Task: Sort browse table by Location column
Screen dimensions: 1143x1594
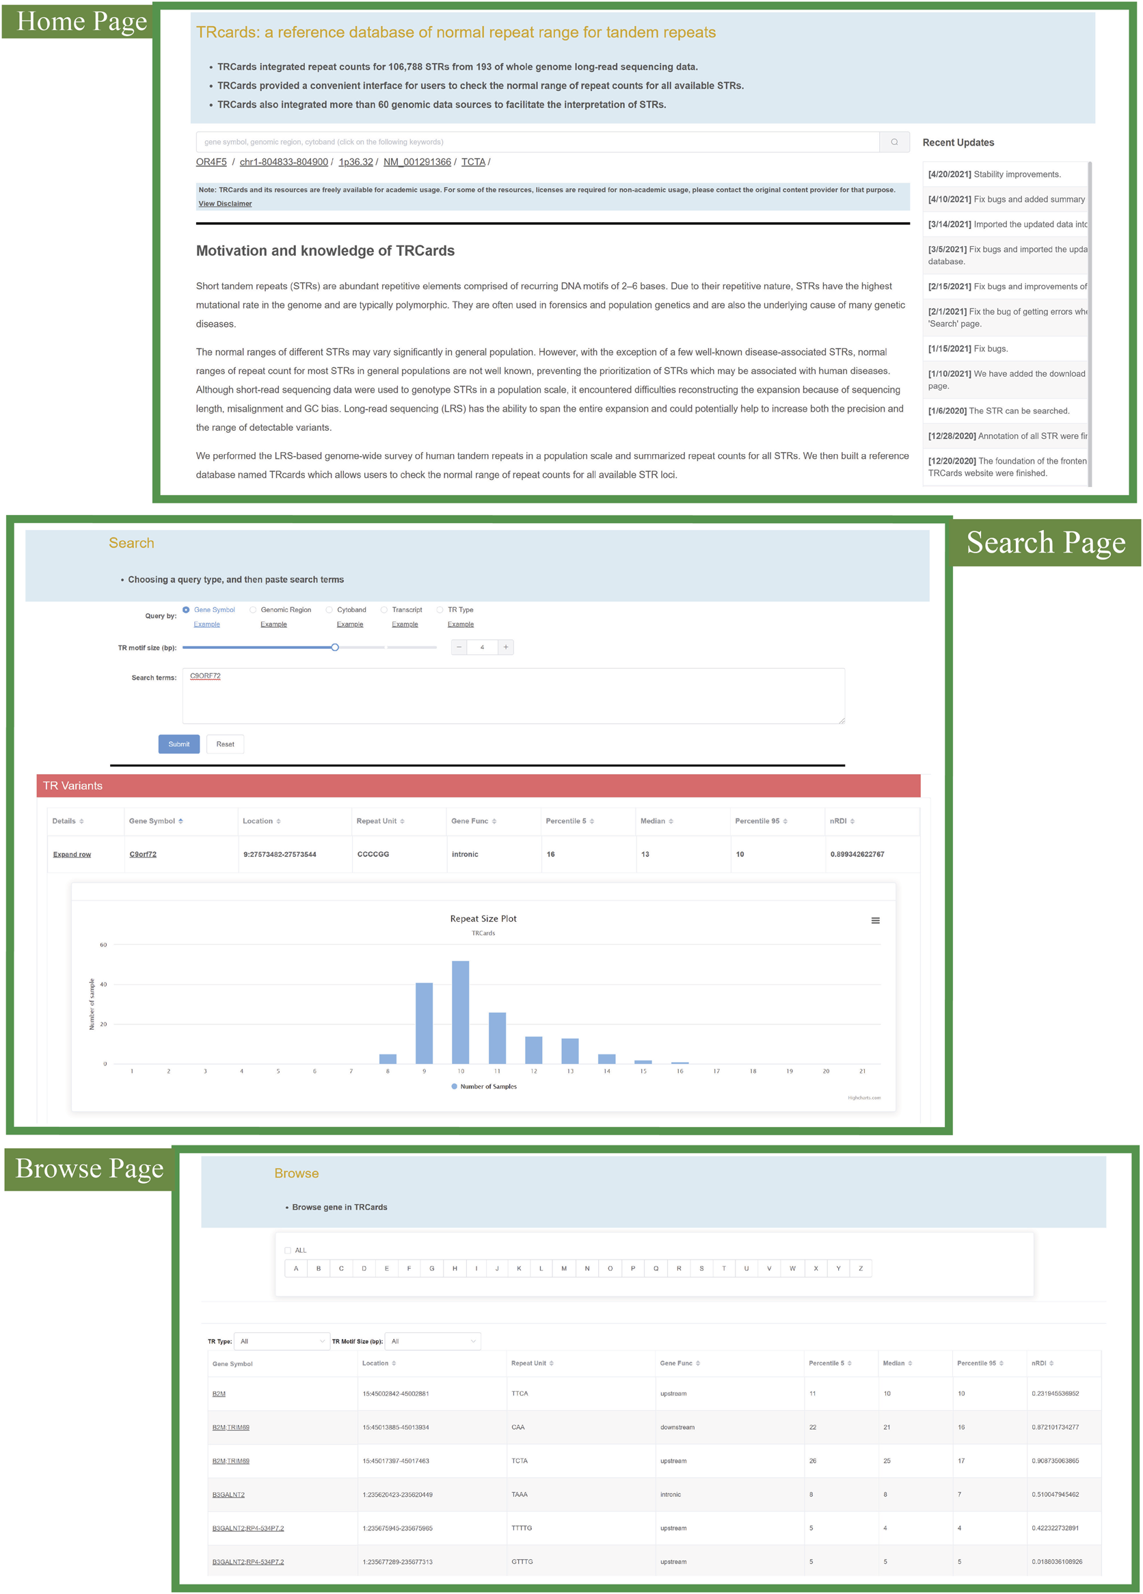Action: point(379,1363)
